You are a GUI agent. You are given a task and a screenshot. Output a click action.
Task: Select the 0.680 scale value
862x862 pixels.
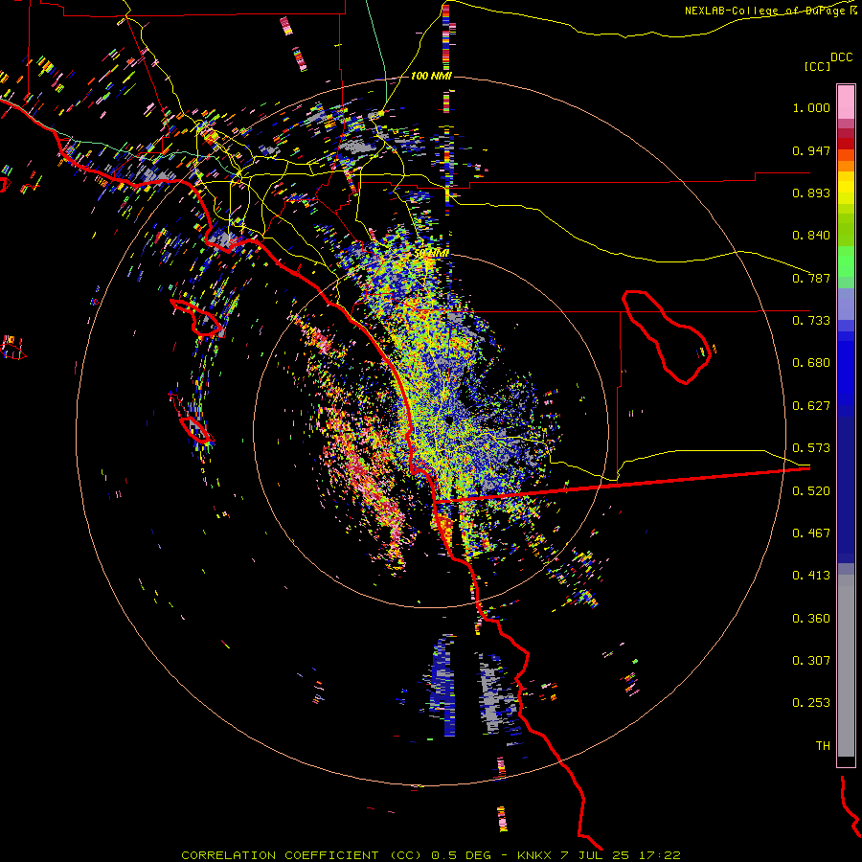click(811, 363)
